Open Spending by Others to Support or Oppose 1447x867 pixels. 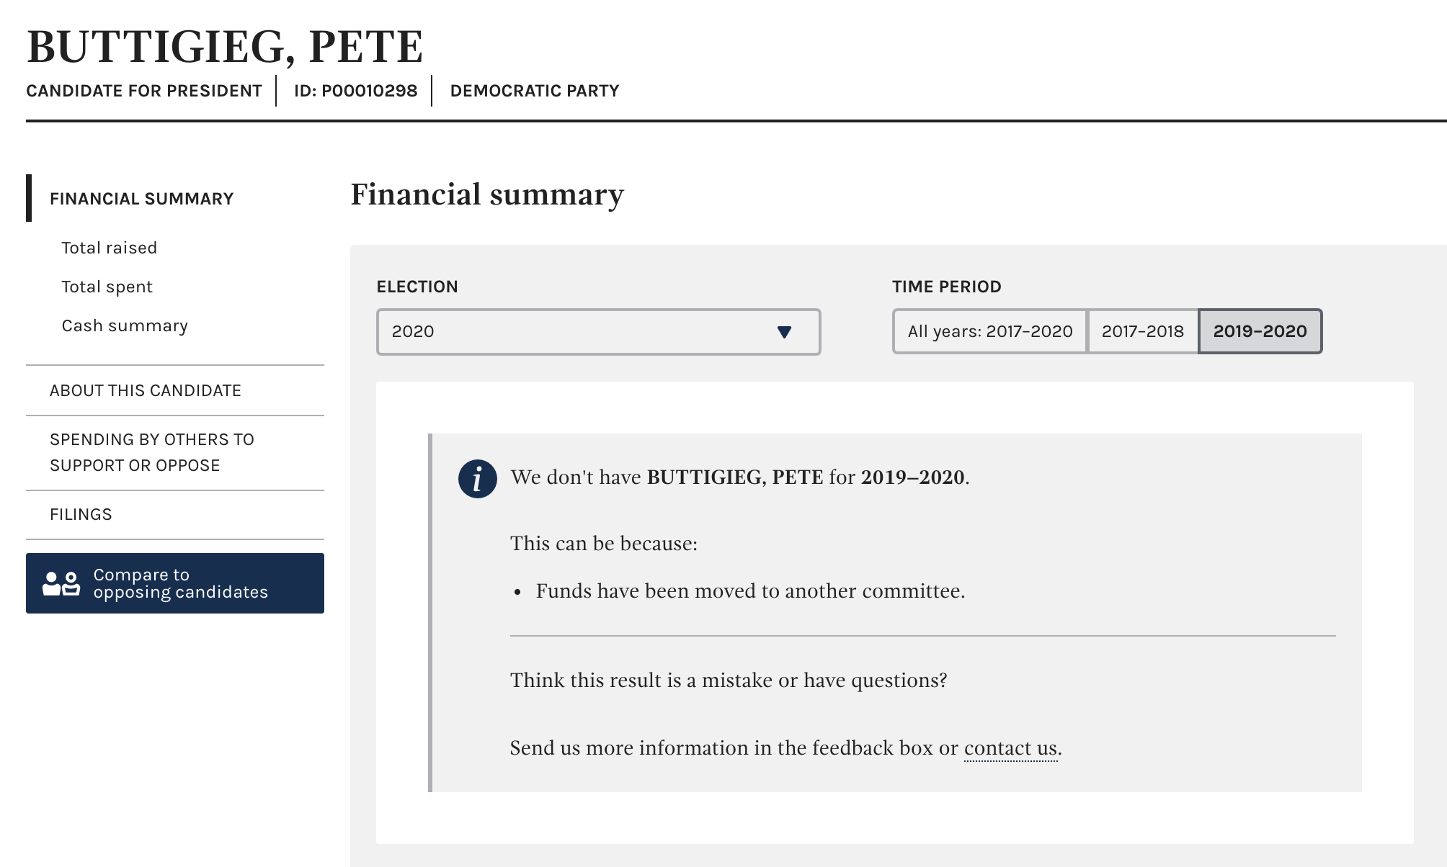pyautogui.click(x=152, y=452)
